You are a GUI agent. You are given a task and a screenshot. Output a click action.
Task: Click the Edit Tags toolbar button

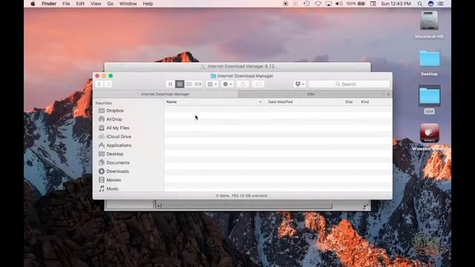click(x=258, y=84)
